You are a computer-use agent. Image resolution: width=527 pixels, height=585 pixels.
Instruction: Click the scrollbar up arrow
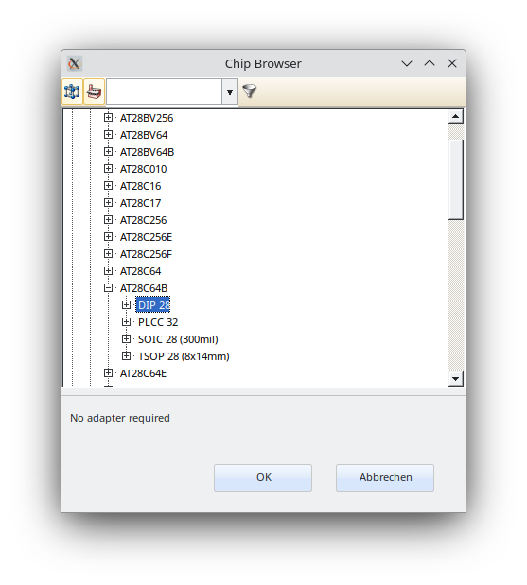pos(456,117)
